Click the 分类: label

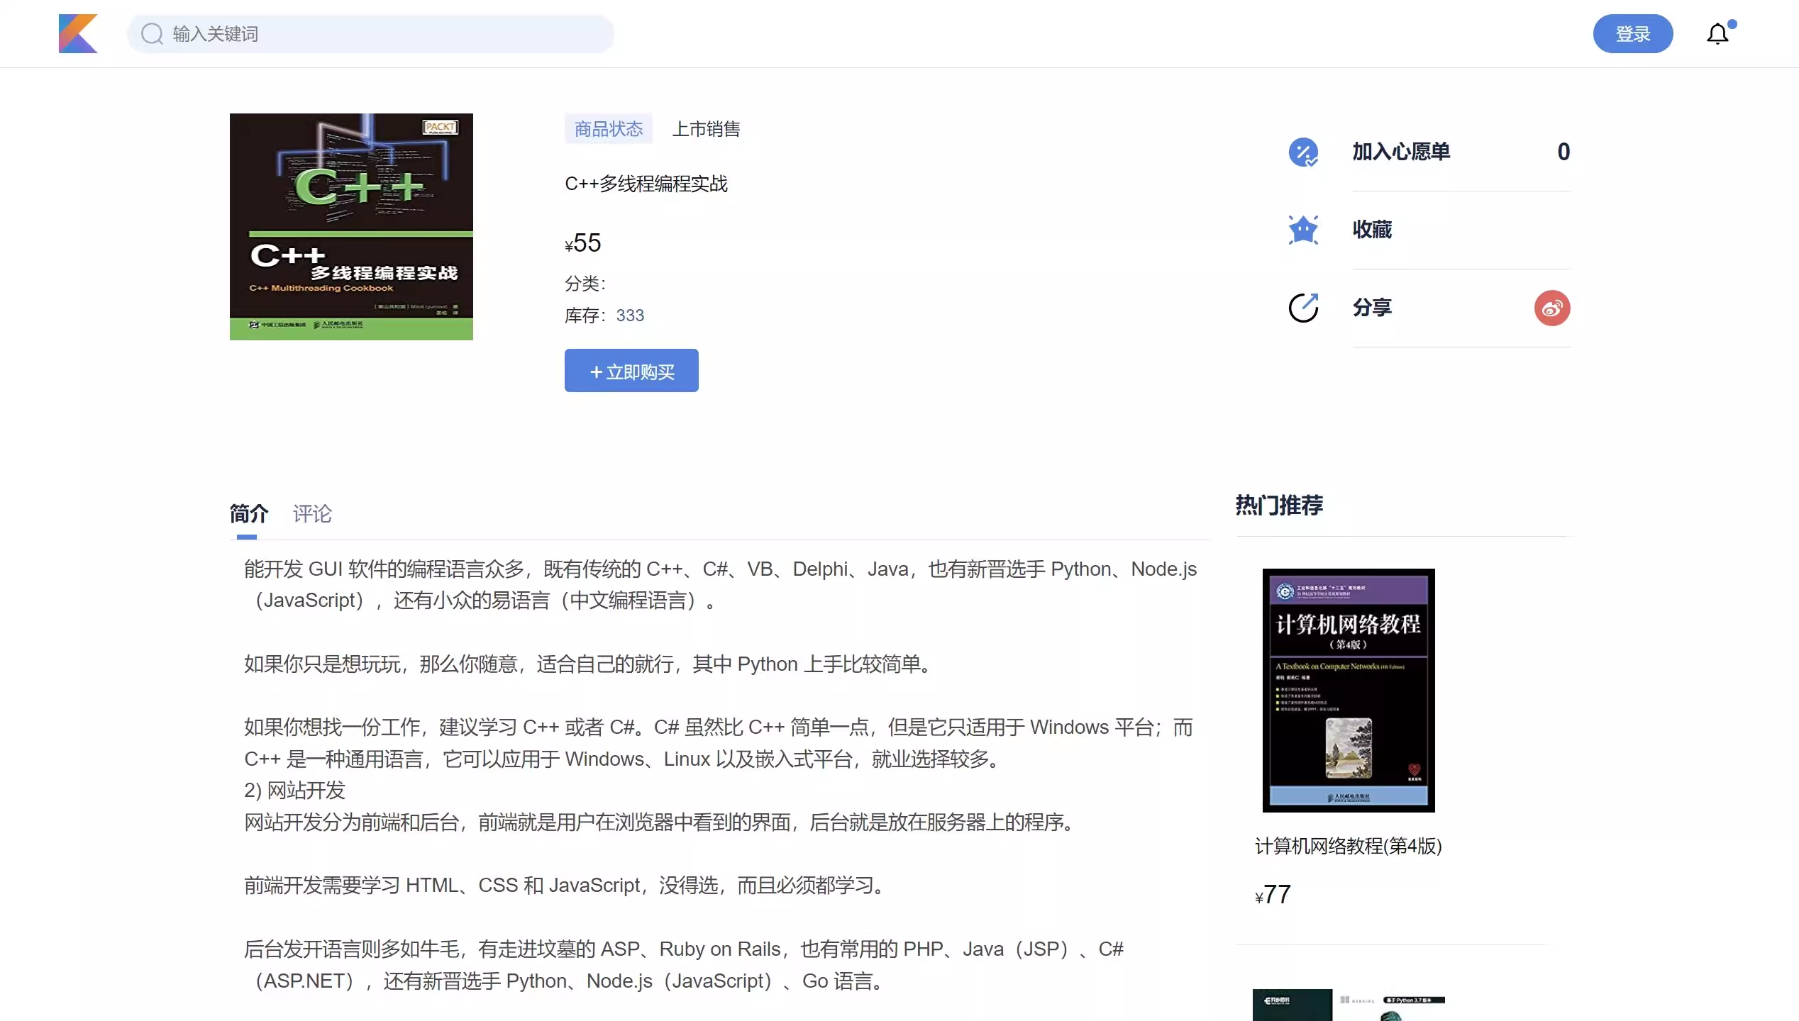click(x=585, y=284)
